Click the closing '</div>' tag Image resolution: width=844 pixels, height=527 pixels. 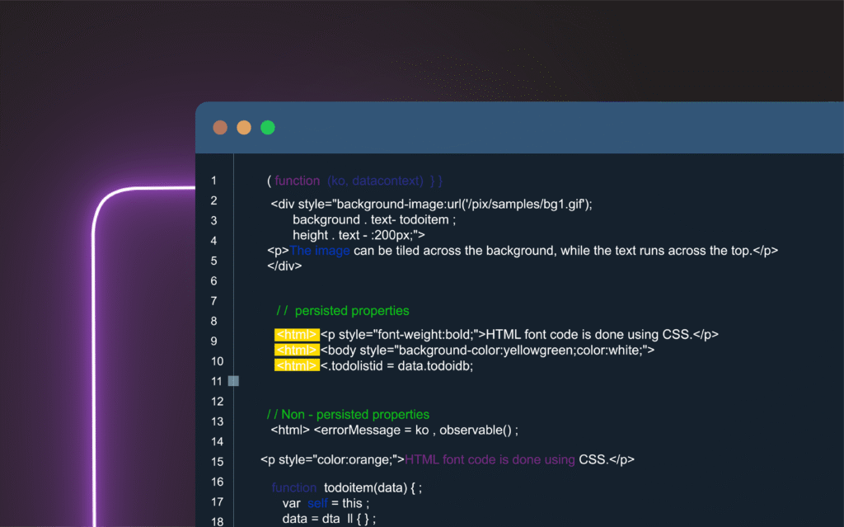[x=284, y=266]
